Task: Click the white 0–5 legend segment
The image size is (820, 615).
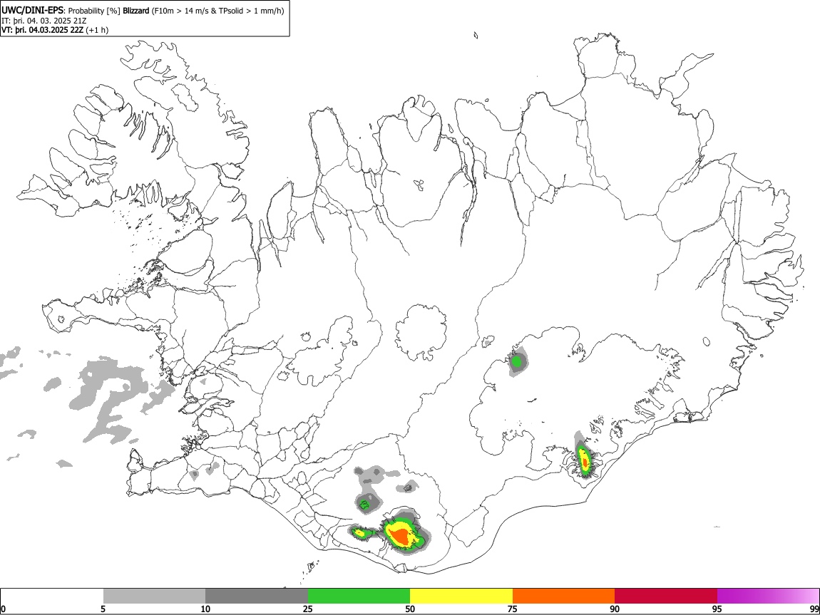Action: pos(52,596)
